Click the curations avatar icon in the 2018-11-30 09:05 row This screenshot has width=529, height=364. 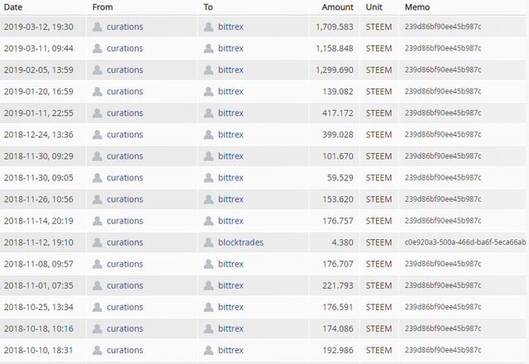point(98,178)
